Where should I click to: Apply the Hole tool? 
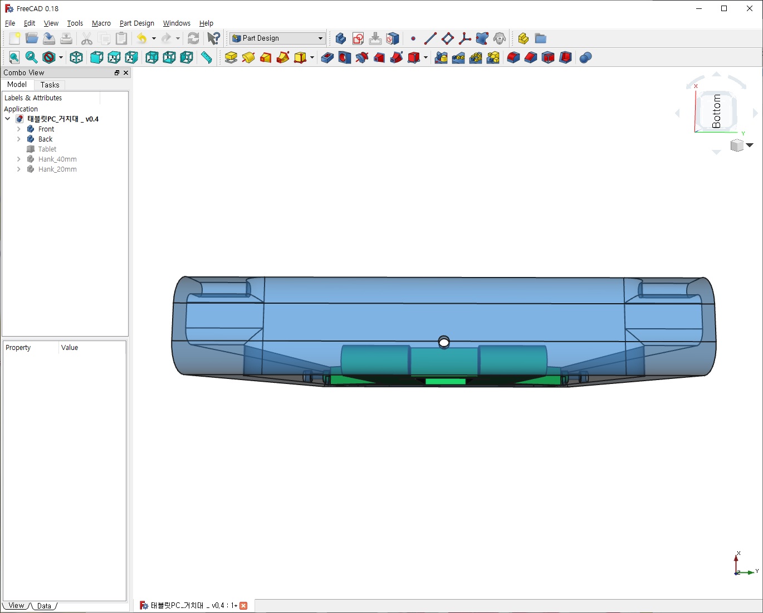tap(345, 57)
